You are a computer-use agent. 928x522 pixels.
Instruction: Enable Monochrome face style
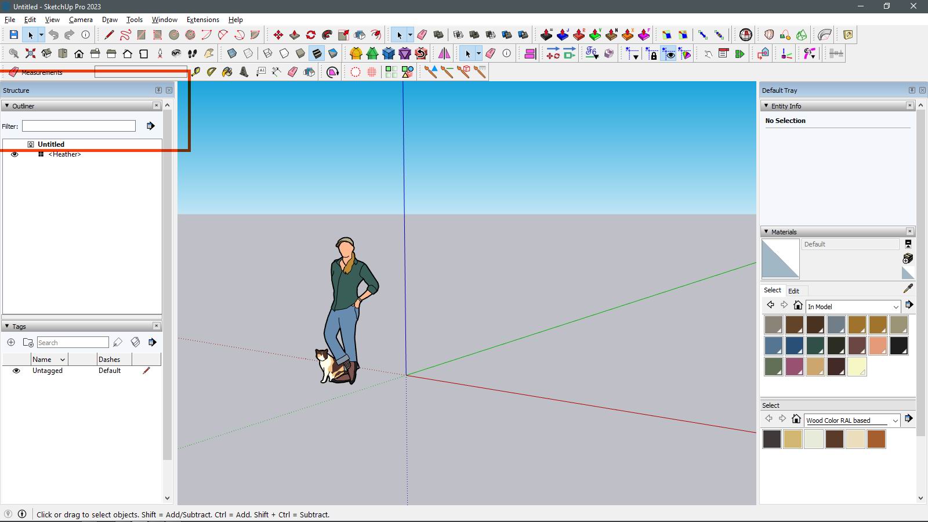(x=333, y=53)
